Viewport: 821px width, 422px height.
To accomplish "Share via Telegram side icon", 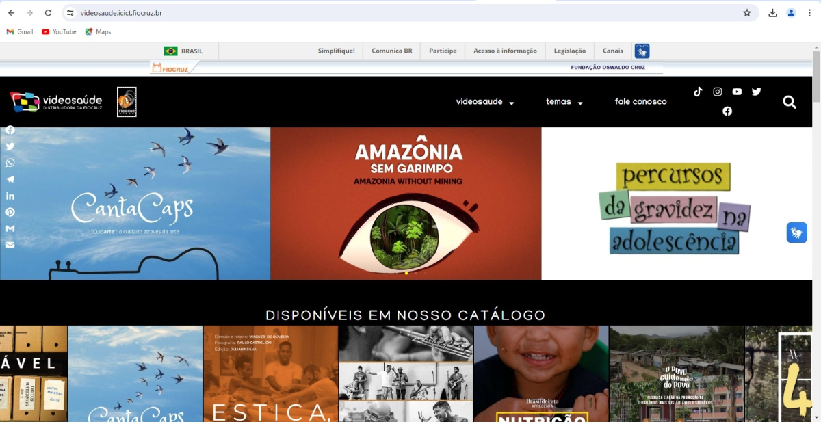I will [10, 179].
